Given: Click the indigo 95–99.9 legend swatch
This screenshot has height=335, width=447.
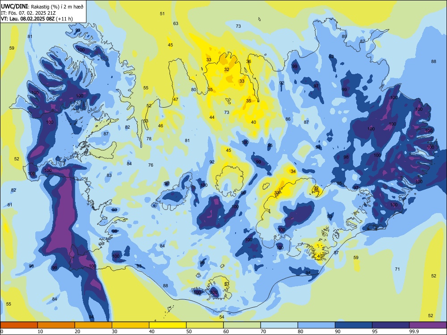Looking at the screenshot, I should click(391, 325).
